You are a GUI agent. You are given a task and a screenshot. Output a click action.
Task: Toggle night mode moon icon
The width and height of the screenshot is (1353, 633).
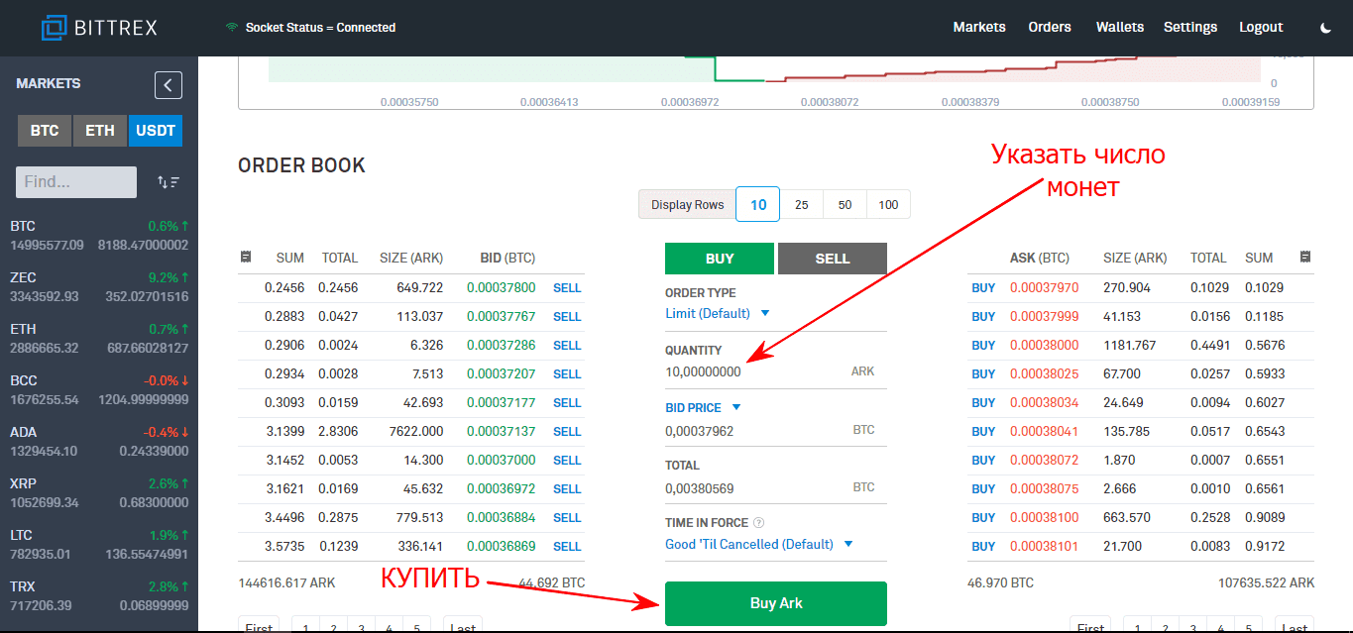pyautogui.click(x=1326, y=28)
